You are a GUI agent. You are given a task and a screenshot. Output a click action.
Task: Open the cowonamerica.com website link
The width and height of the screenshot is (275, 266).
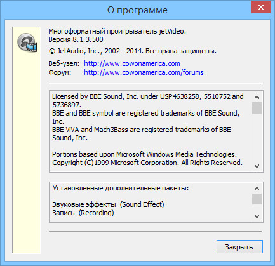pos(132,63)
